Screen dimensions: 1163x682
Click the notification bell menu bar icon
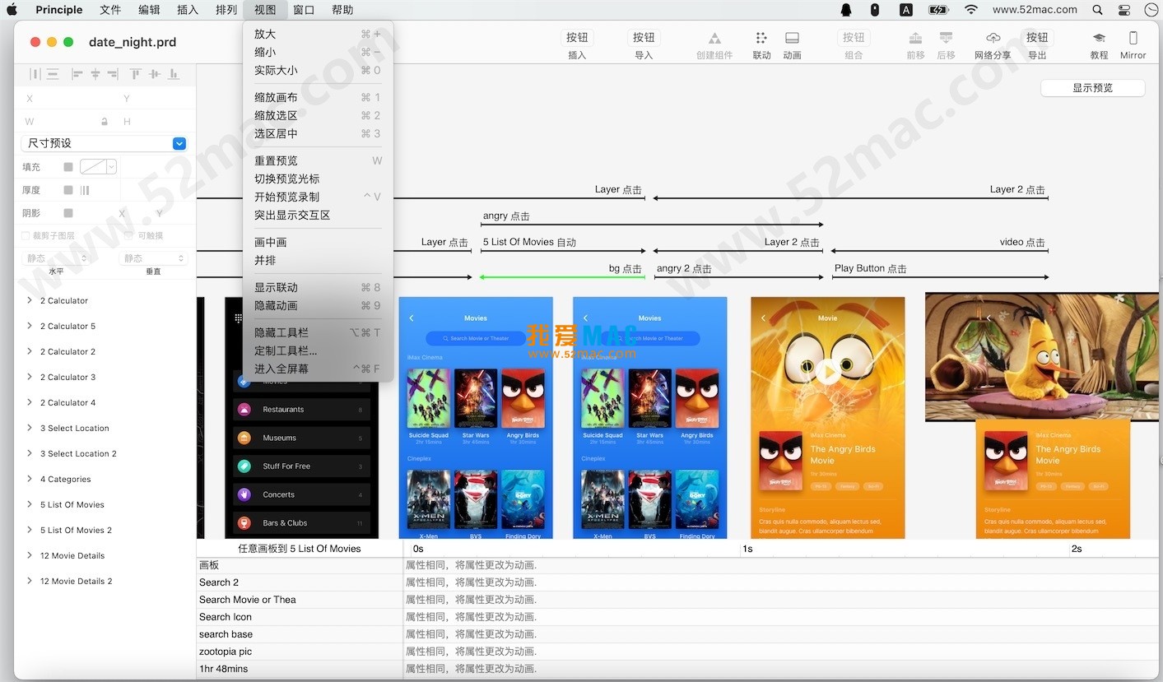tap(846, 10)
